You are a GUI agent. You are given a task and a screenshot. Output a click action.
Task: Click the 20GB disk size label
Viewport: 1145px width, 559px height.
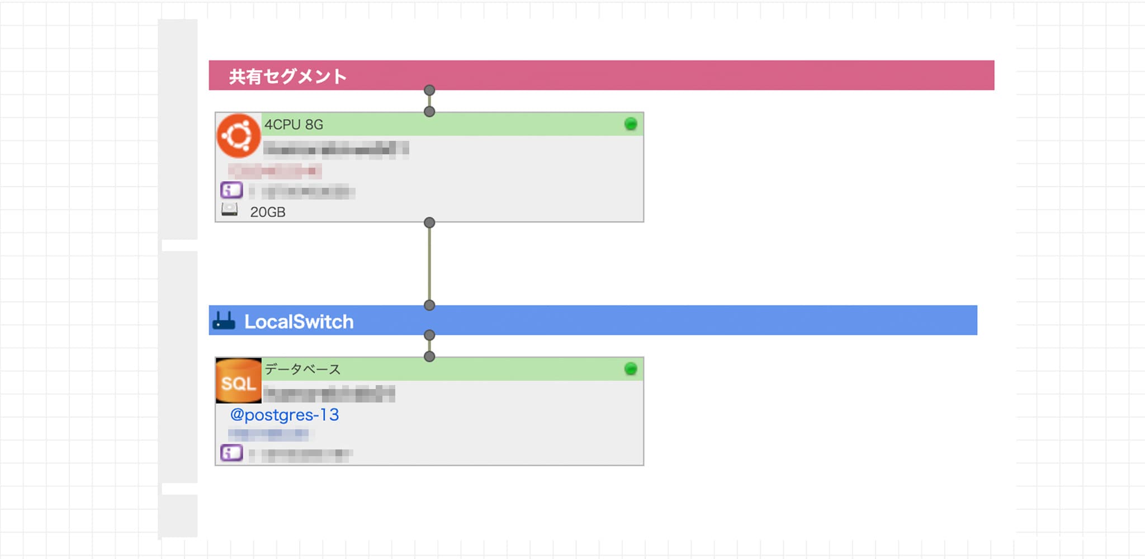point(268,212)
